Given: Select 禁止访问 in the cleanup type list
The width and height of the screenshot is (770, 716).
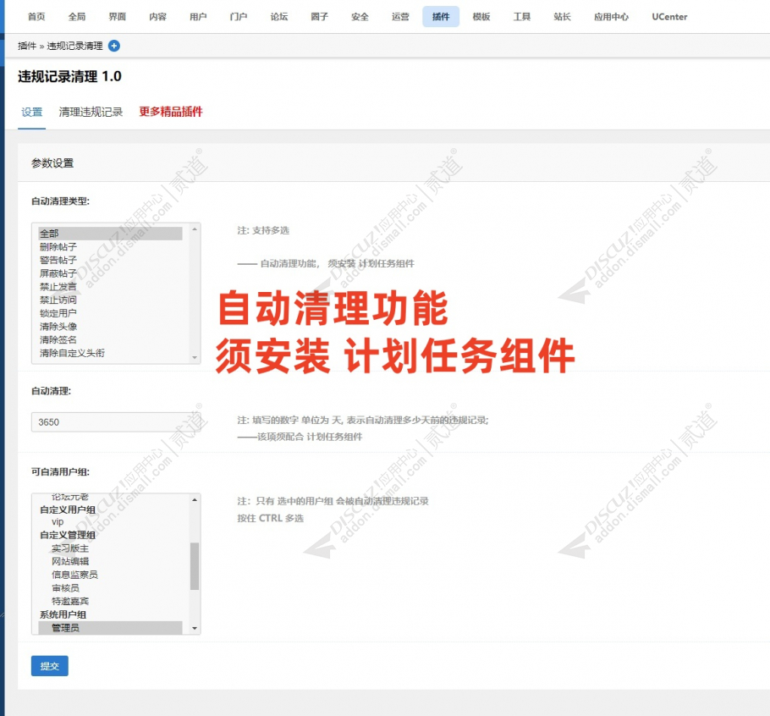Looking at the screenshot, I should coord(110,300).
